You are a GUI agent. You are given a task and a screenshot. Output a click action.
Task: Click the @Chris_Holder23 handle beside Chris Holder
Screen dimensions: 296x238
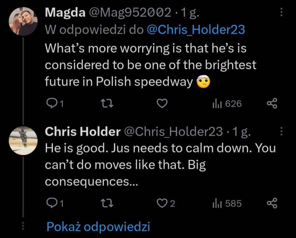click(x=174, y=131)
